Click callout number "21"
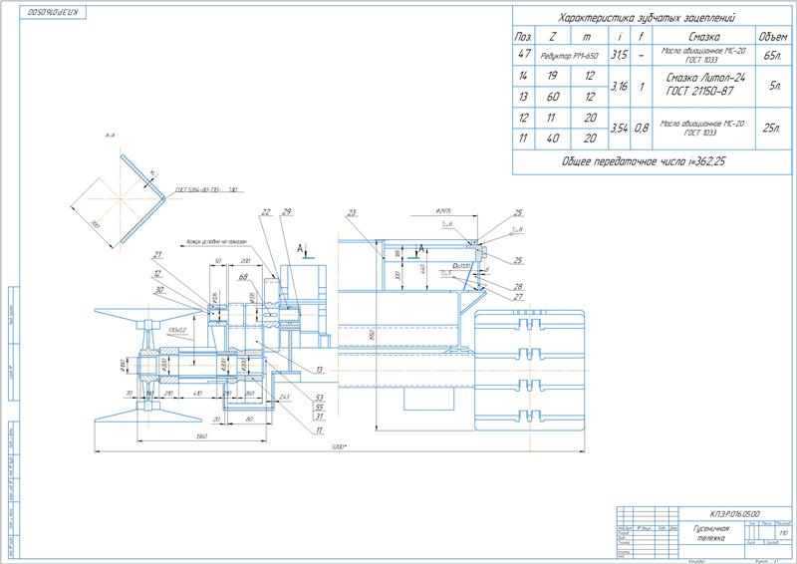Image resolution: width=797 pixels, height=564 pixels. 157,255
